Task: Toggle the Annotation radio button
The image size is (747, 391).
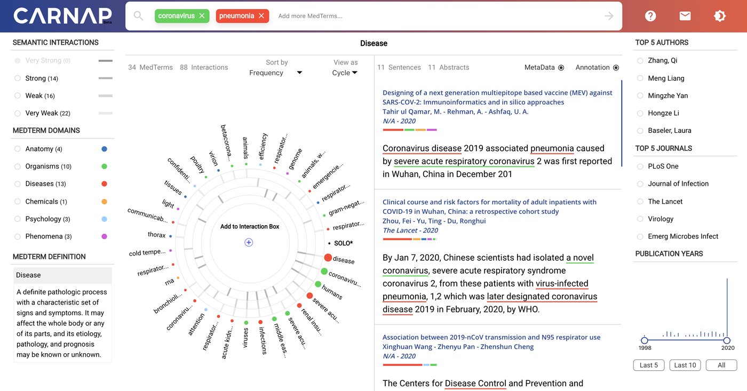Action: pos(616,68)
